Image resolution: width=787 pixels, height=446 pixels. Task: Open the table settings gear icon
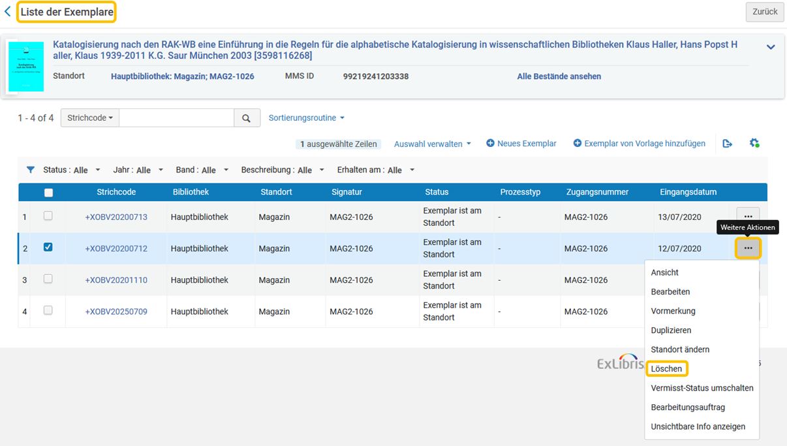click(754, 143)
